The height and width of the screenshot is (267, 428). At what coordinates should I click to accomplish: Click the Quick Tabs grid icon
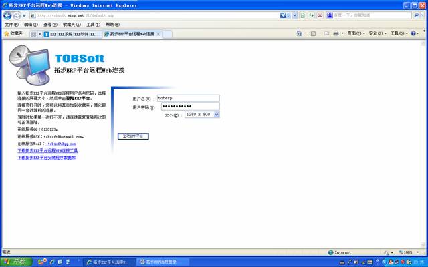point(33,33)
